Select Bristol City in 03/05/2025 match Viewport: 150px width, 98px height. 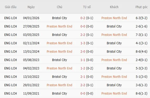(x=59, y=35)
